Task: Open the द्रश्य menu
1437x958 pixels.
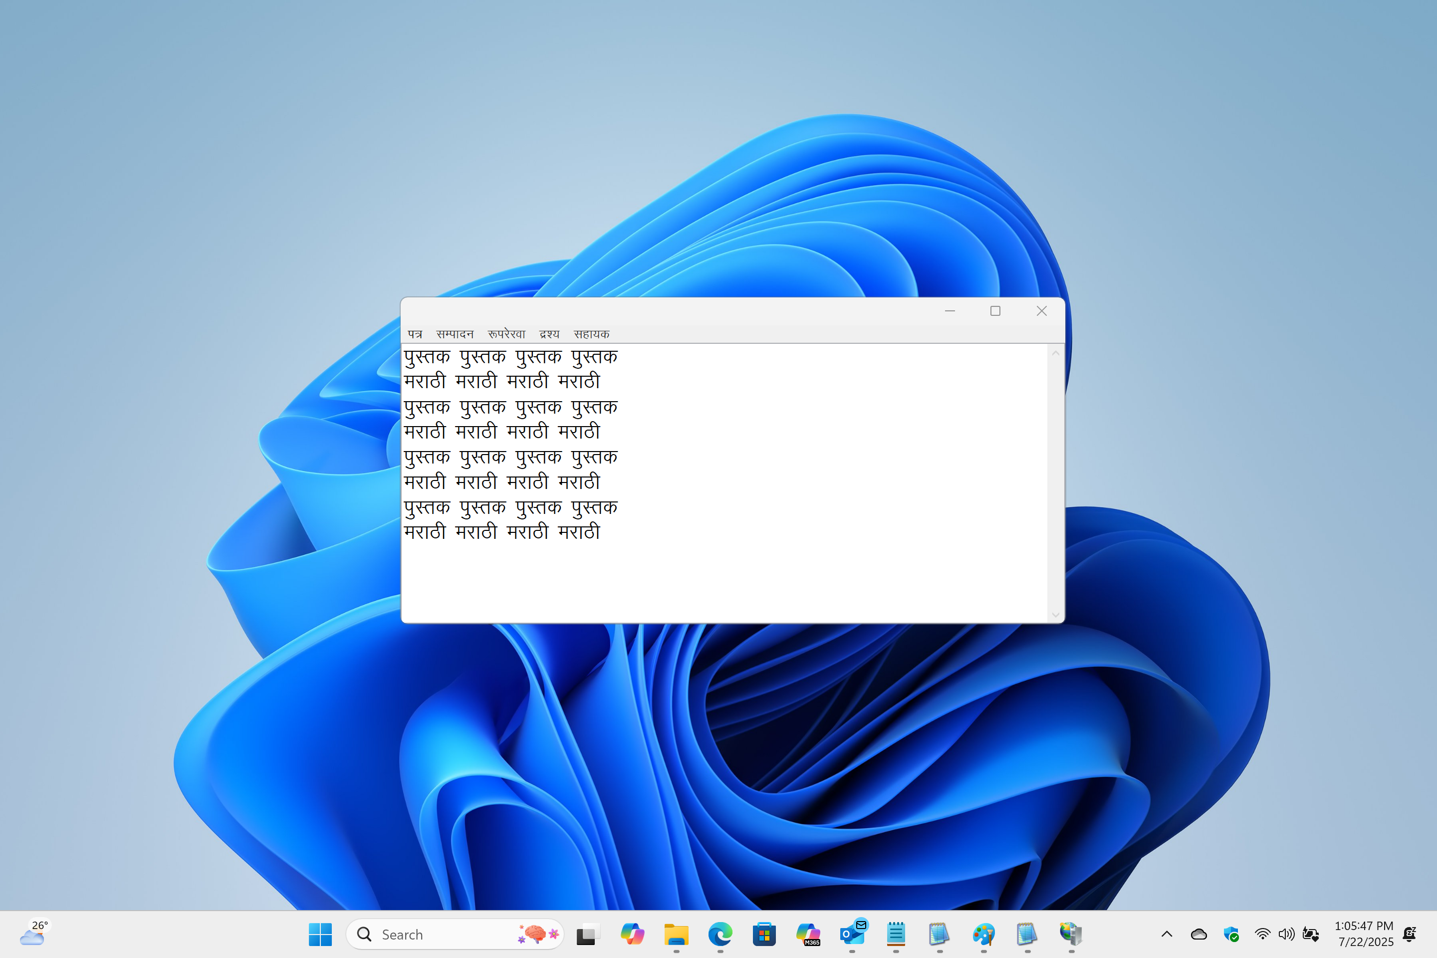Action: click(x=549, y=334)
